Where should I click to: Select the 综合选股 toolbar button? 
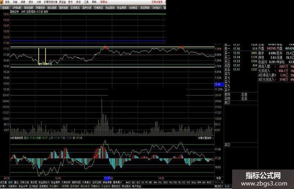click(x=52, y=8)
